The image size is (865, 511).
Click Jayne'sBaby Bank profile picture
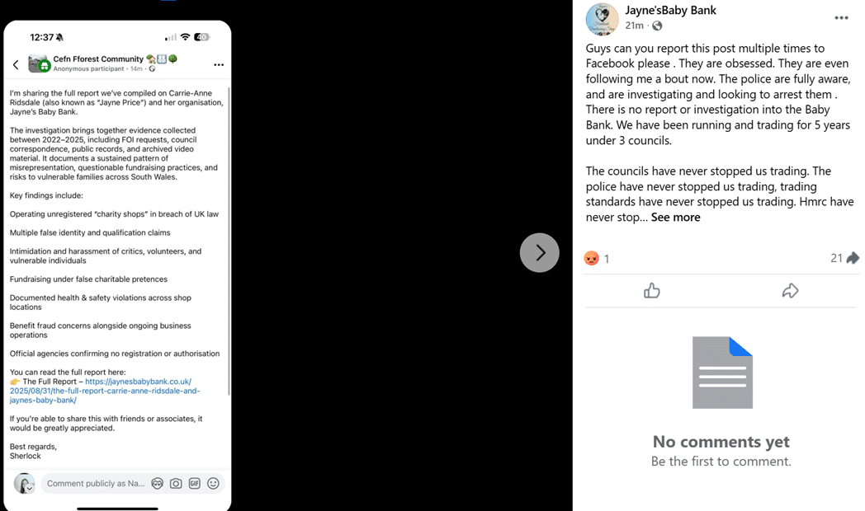click(x=602, y=19)
